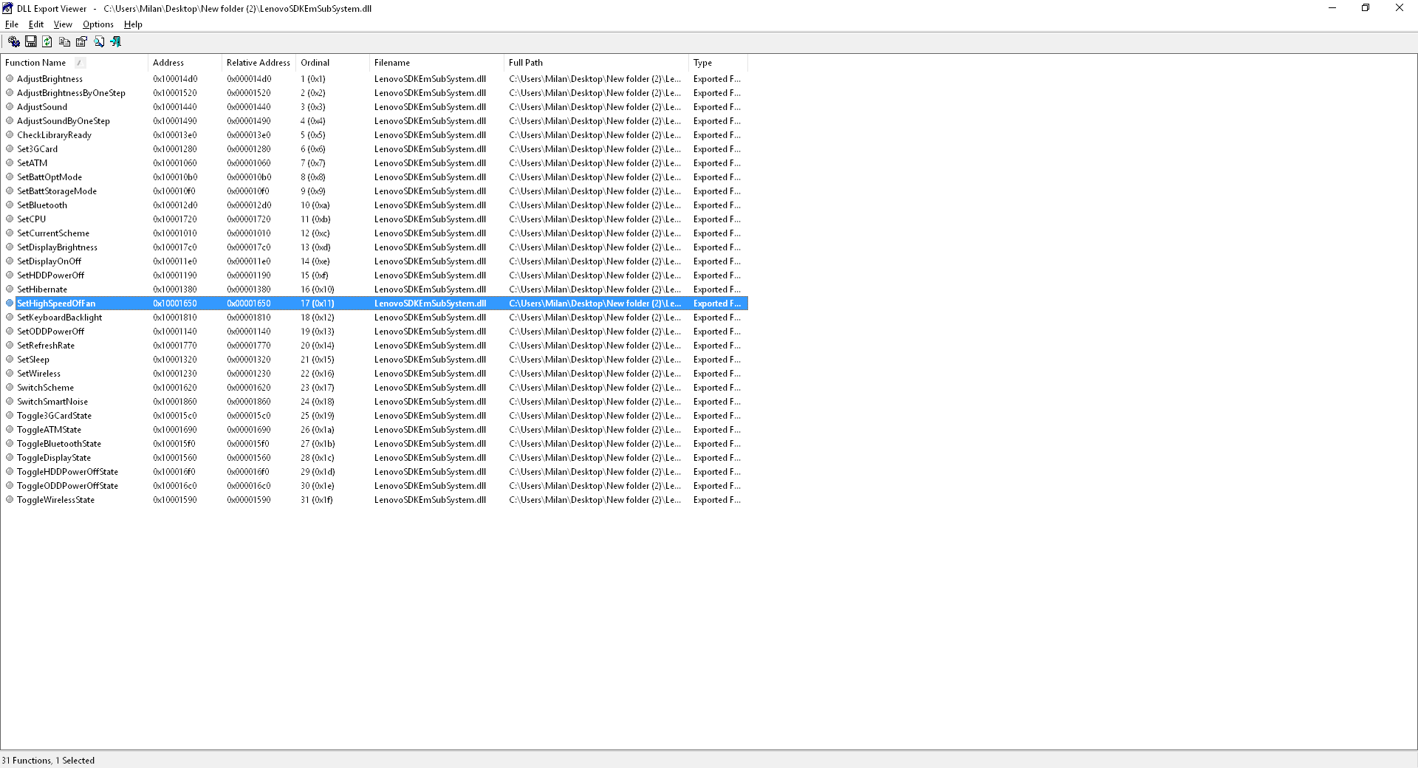Refresh the exports list with the green arrows icon
Screen dimensions: 1418x768
tap(47, 42)
